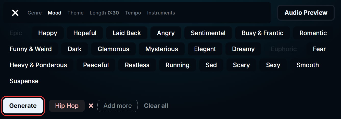The image size is (341, 119).
Task: Choose the Busy & Frantic mood
Action: click(262, 33)
